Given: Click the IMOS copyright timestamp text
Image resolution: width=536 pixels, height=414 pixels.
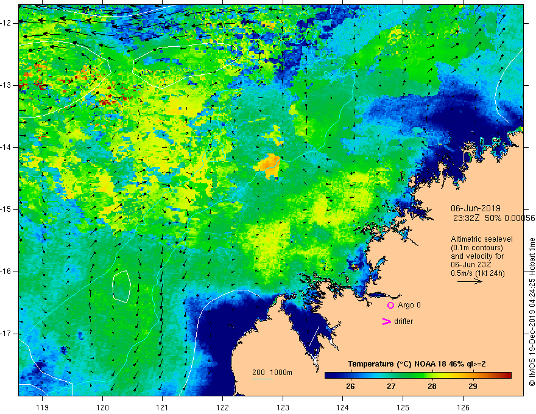Looking at the screenshot, I should (532, 312).
